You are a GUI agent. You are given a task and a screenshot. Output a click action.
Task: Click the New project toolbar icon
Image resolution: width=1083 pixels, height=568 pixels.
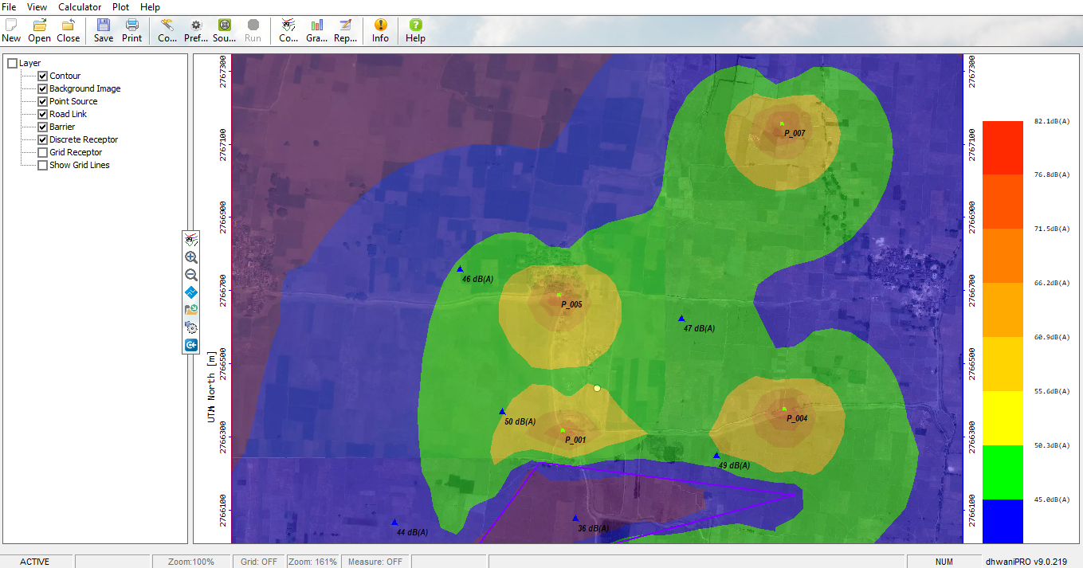pyautogui.click(x=11, y=30)
